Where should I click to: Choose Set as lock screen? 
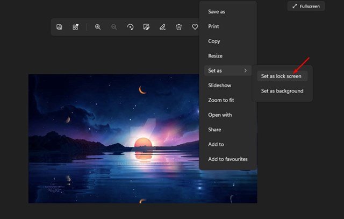(x=282, y=76)
